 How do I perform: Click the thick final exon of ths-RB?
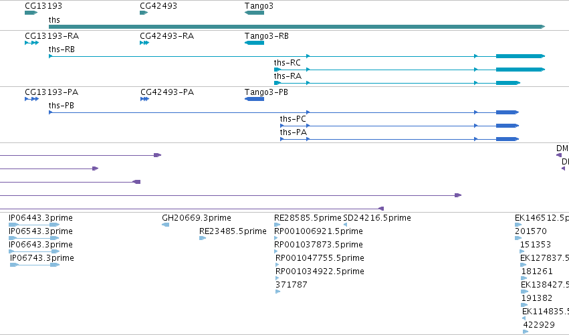[520, 56]
